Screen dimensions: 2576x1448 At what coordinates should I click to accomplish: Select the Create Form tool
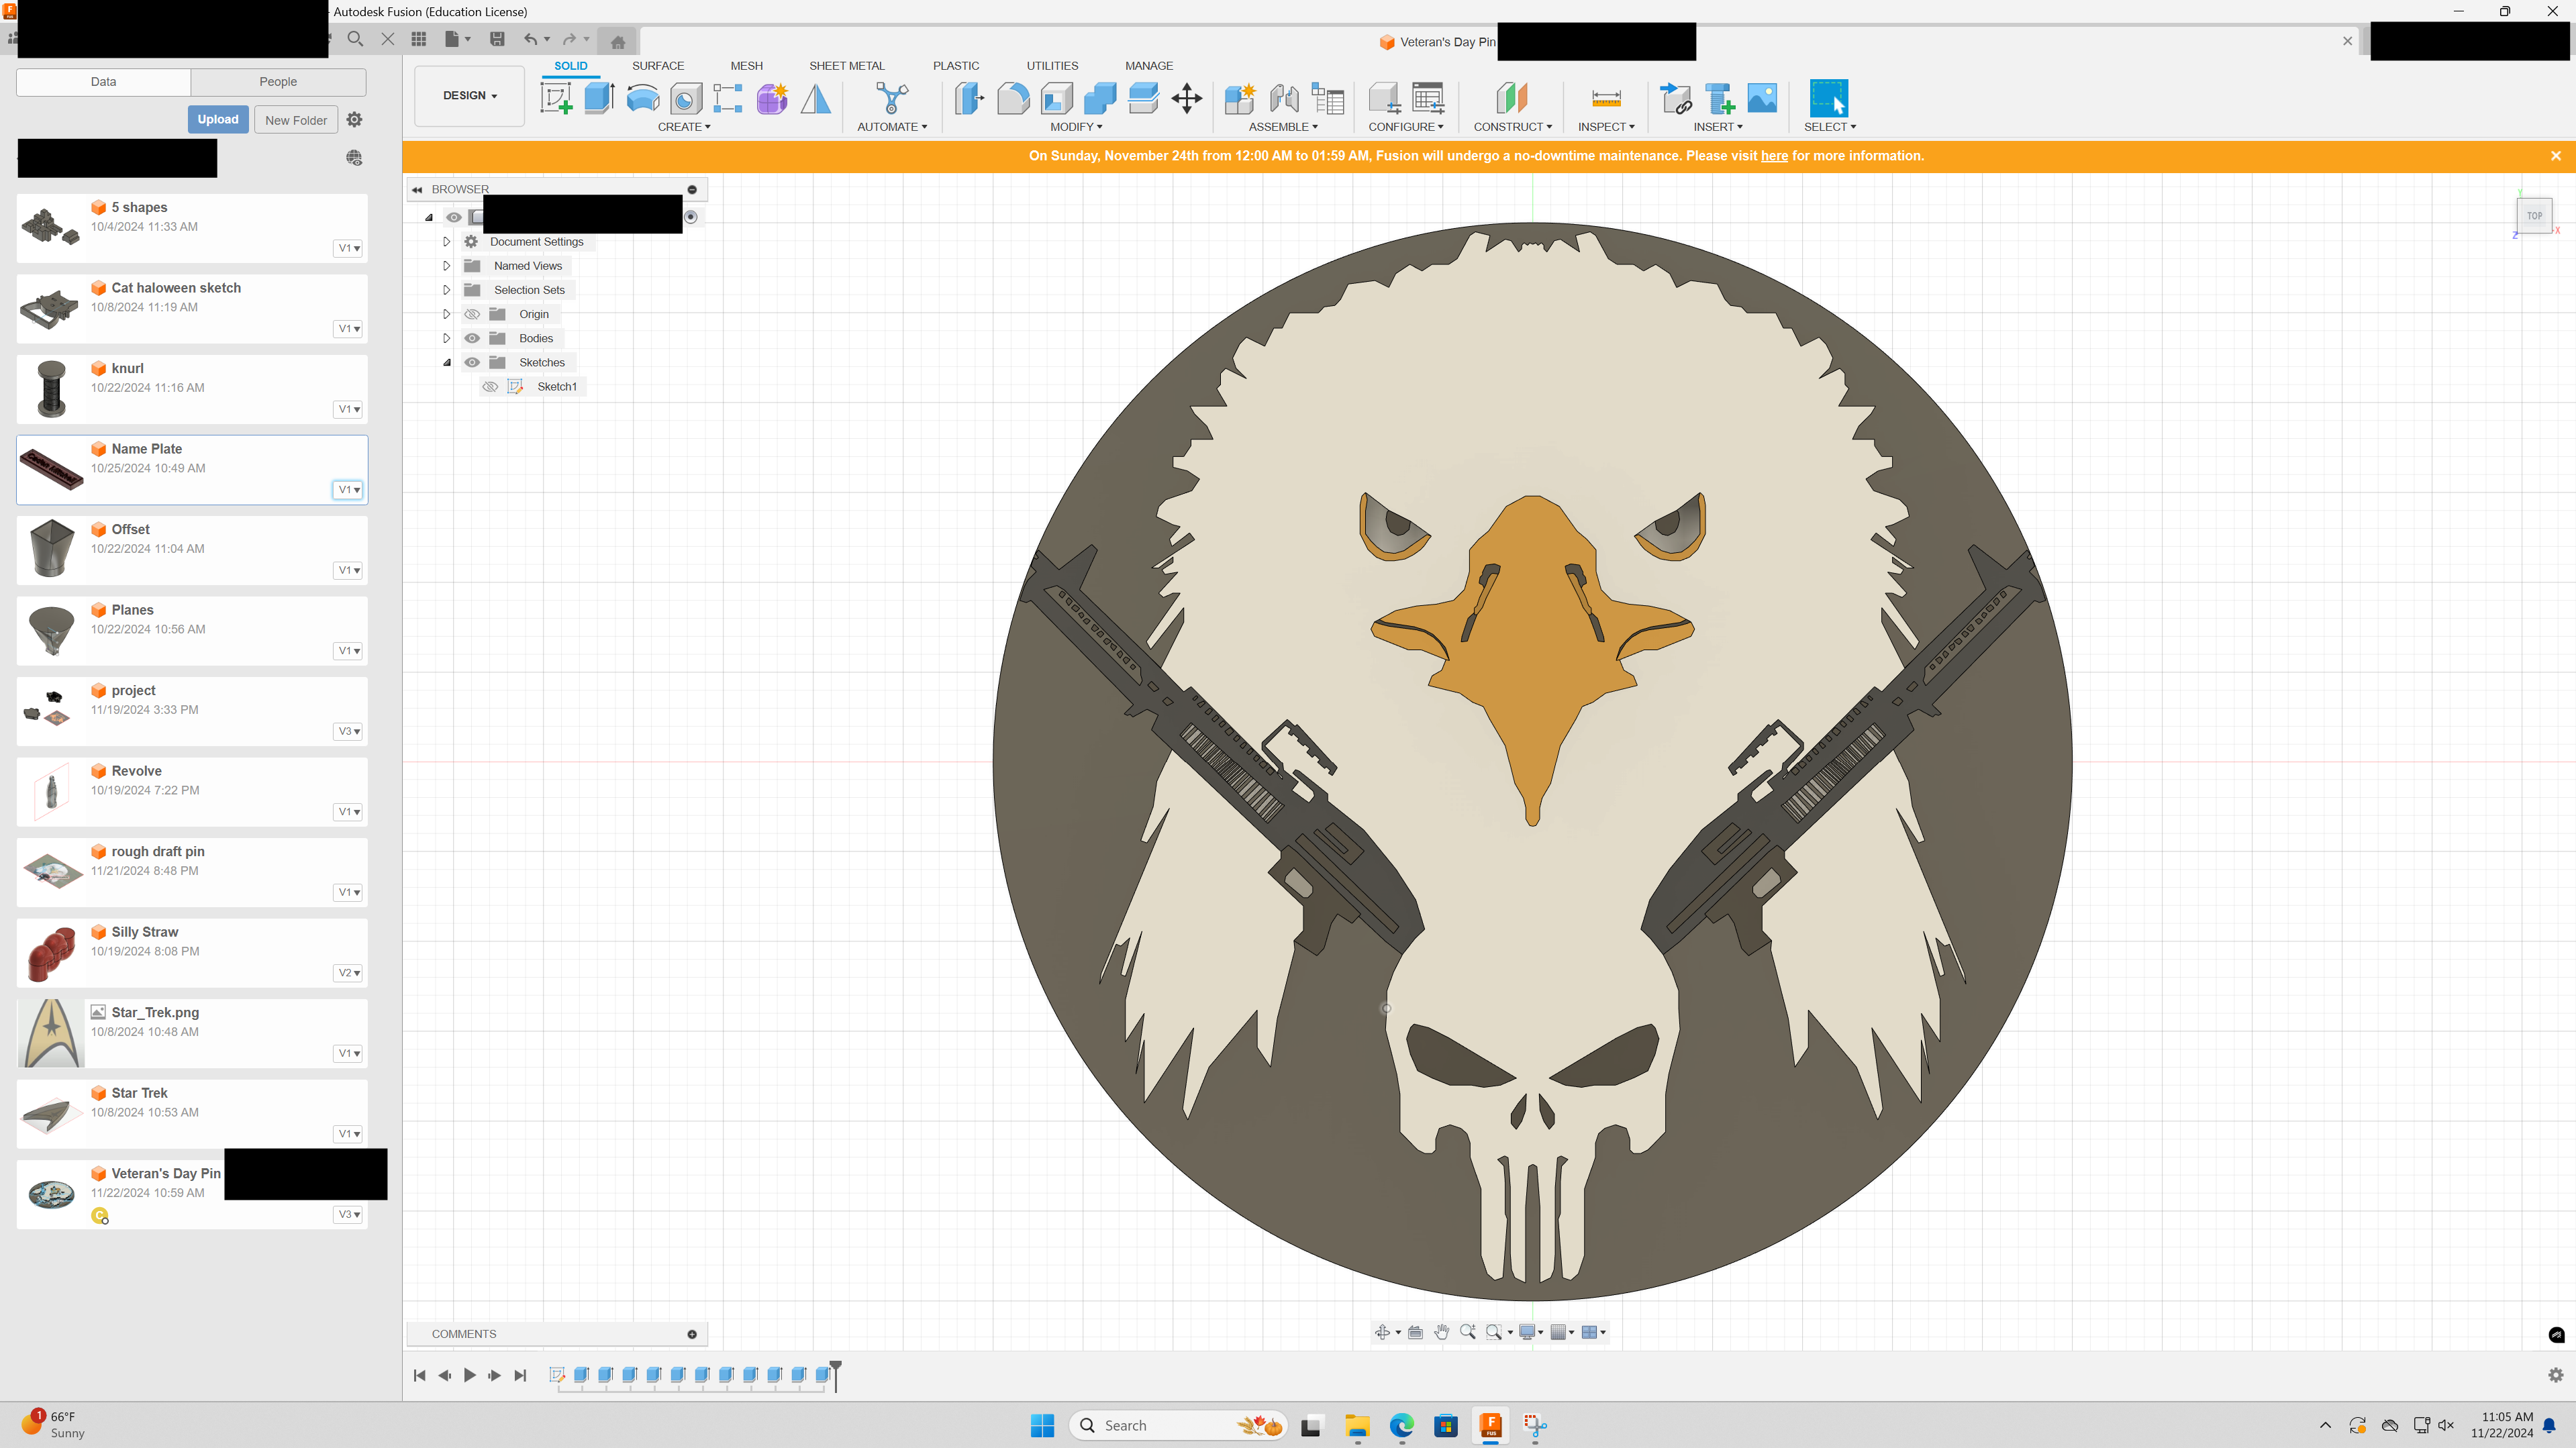coord(772,98)
